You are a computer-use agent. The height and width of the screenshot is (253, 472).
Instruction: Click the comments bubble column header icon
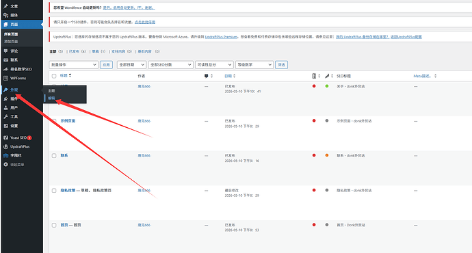point(206,76)
